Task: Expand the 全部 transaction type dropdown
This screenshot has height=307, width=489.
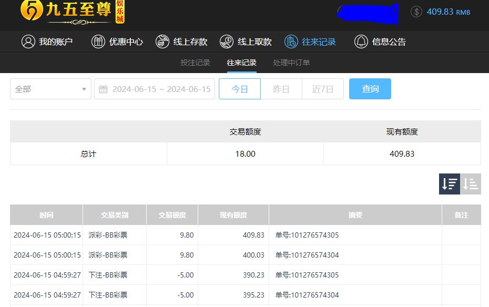Action: point(50,89)
